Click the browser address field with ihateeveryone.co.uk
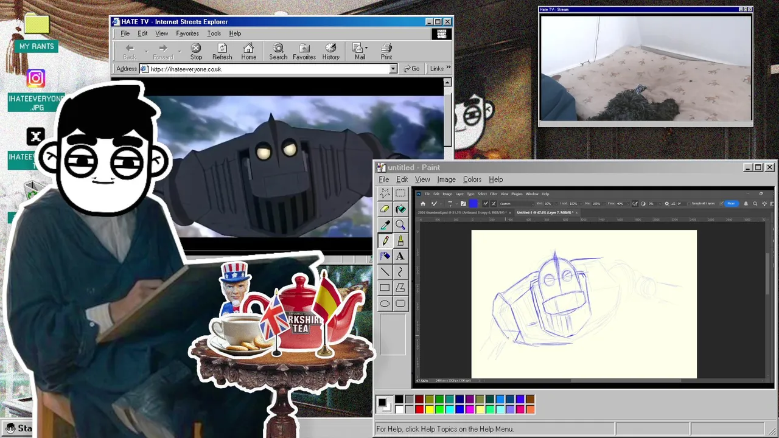 [265, 69]
